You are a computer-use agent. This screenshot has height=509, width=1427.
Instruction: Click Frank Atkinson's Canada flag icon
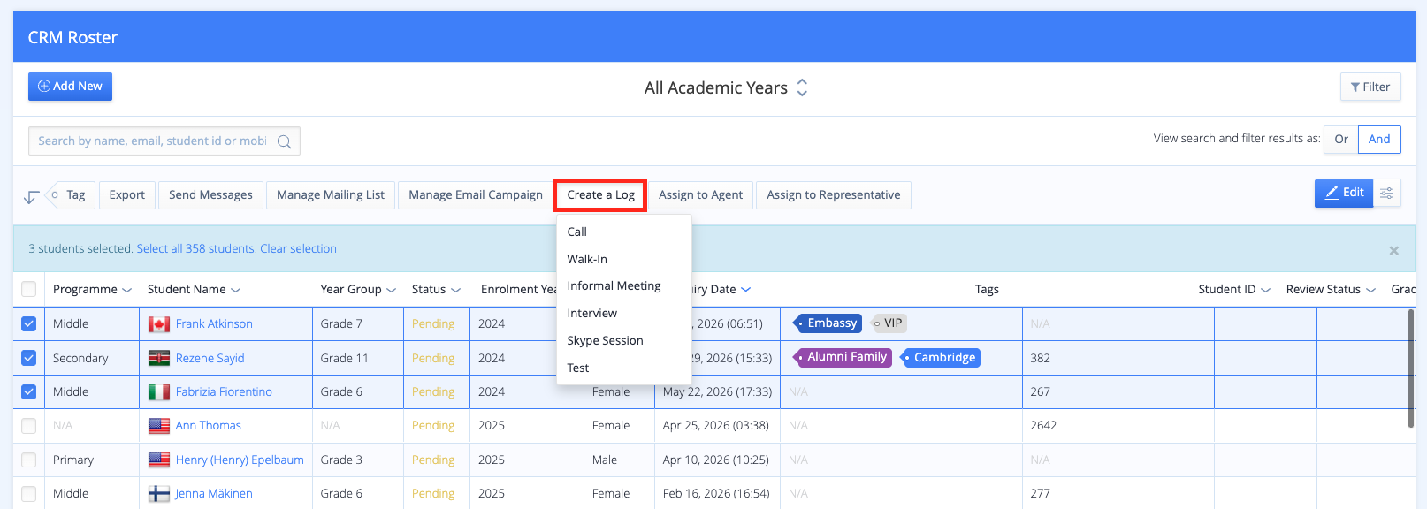tap(159, 324)
